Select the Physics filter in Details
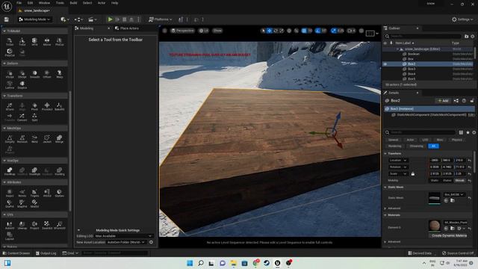478x269 pixels. pos(456,140)
